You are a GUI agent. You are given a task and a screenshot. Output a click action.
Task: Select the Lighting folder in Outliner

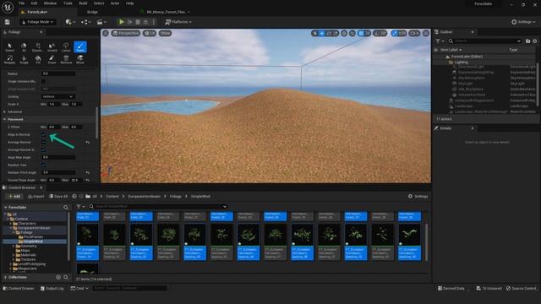click(461, 62)
